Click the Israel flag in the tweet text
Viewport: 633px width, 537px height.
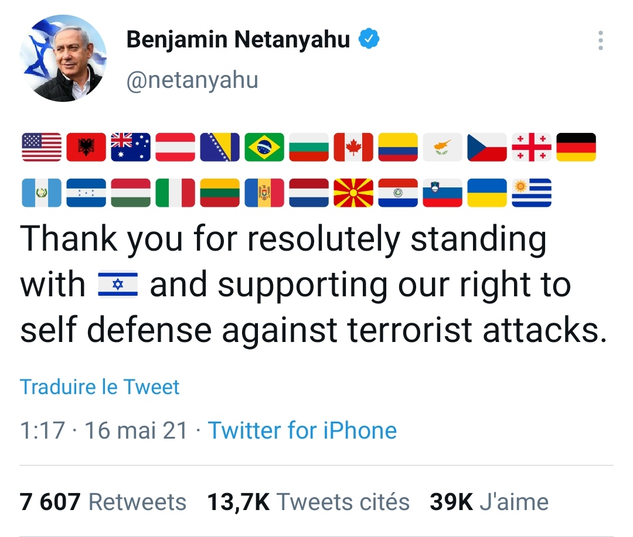coord(117,285)
